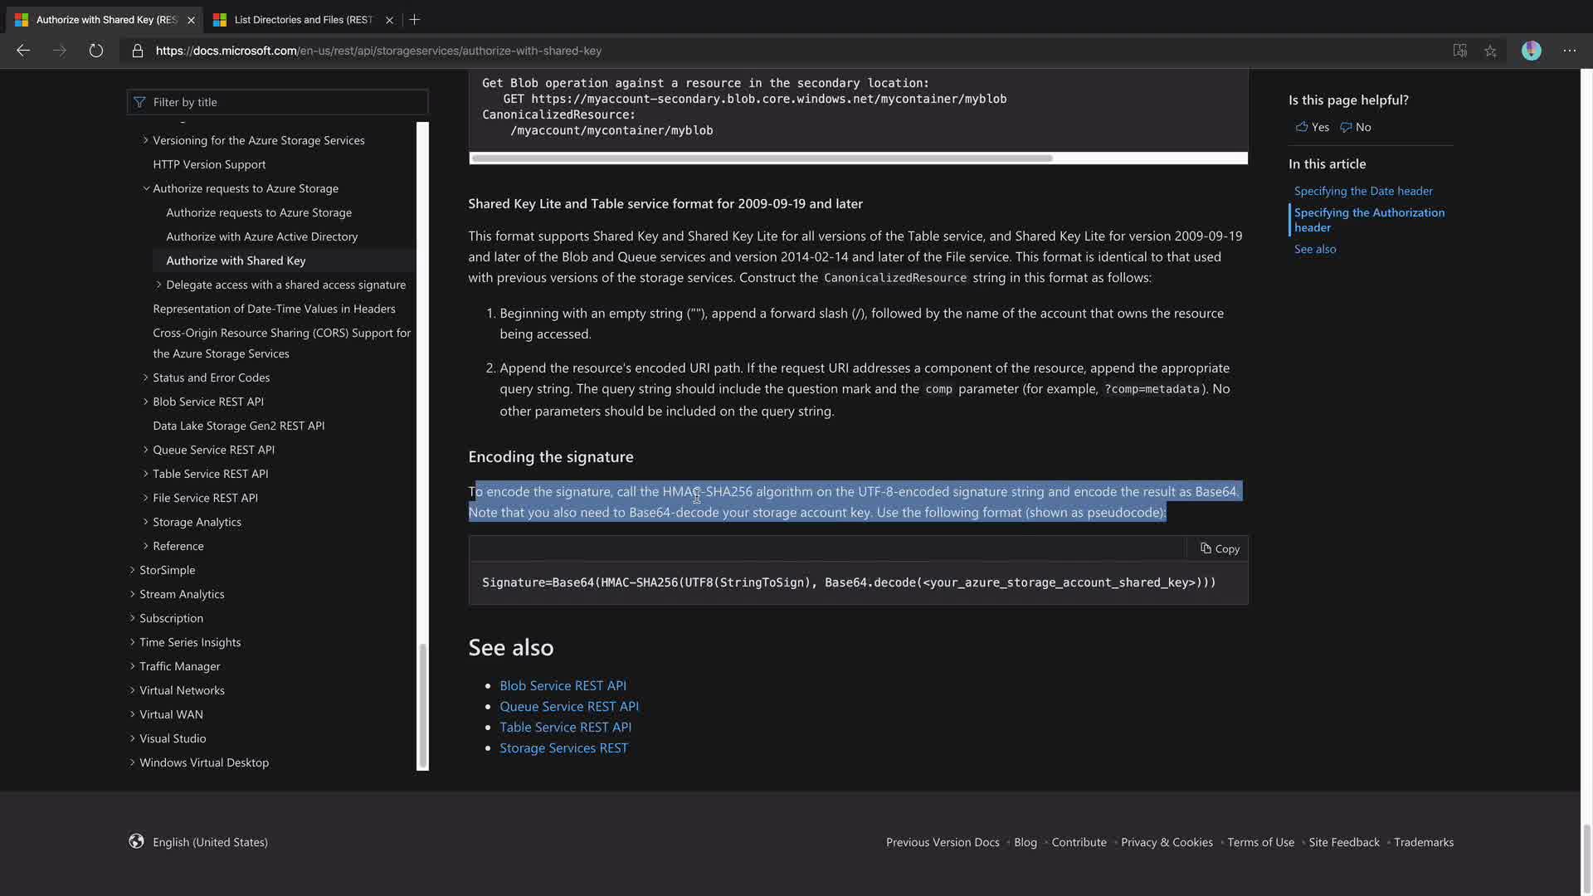Click the code block horizontal scrollbar
This screenshot has width=1593, height=896.
761,158
